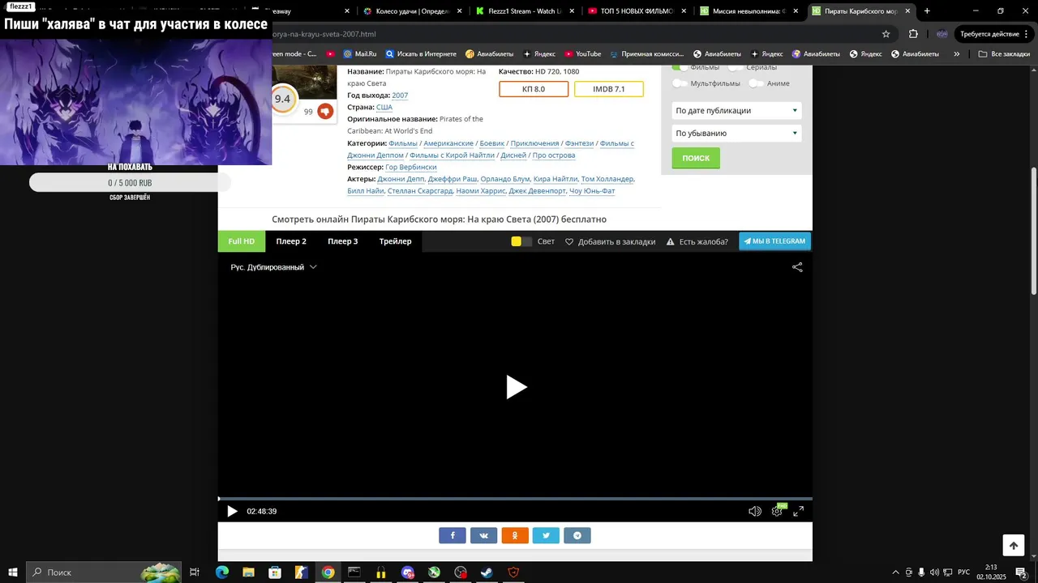Show hidden tray icons chevron
1038x583 pixels.
(895, 572)
